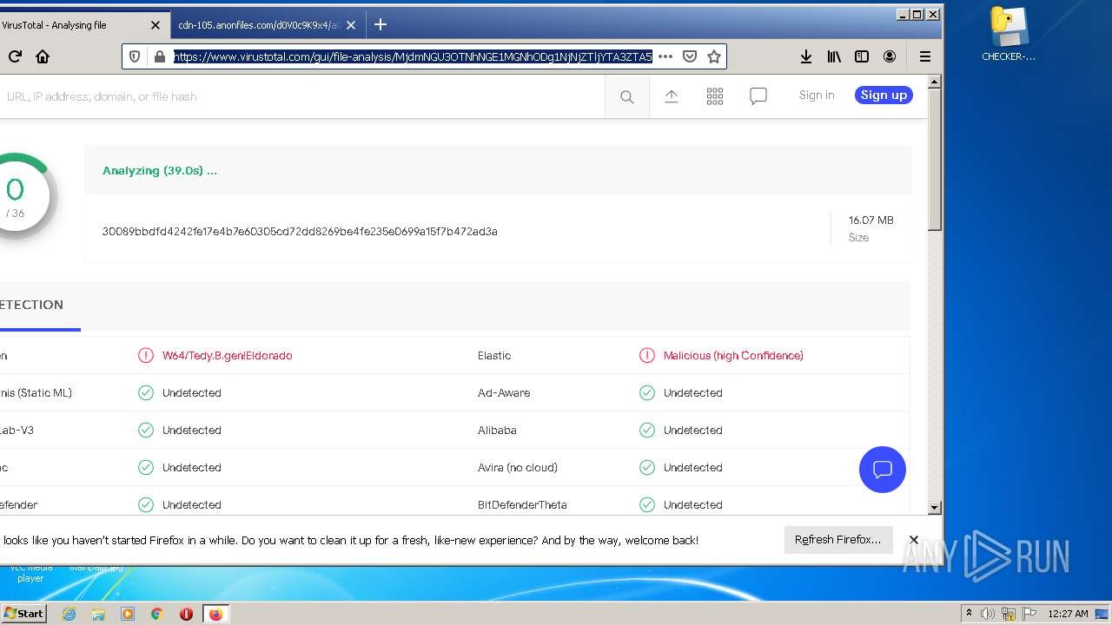Open Firefox downloads arrow
Viewport: 1112px width, 625px height.
tap(806, 56)
